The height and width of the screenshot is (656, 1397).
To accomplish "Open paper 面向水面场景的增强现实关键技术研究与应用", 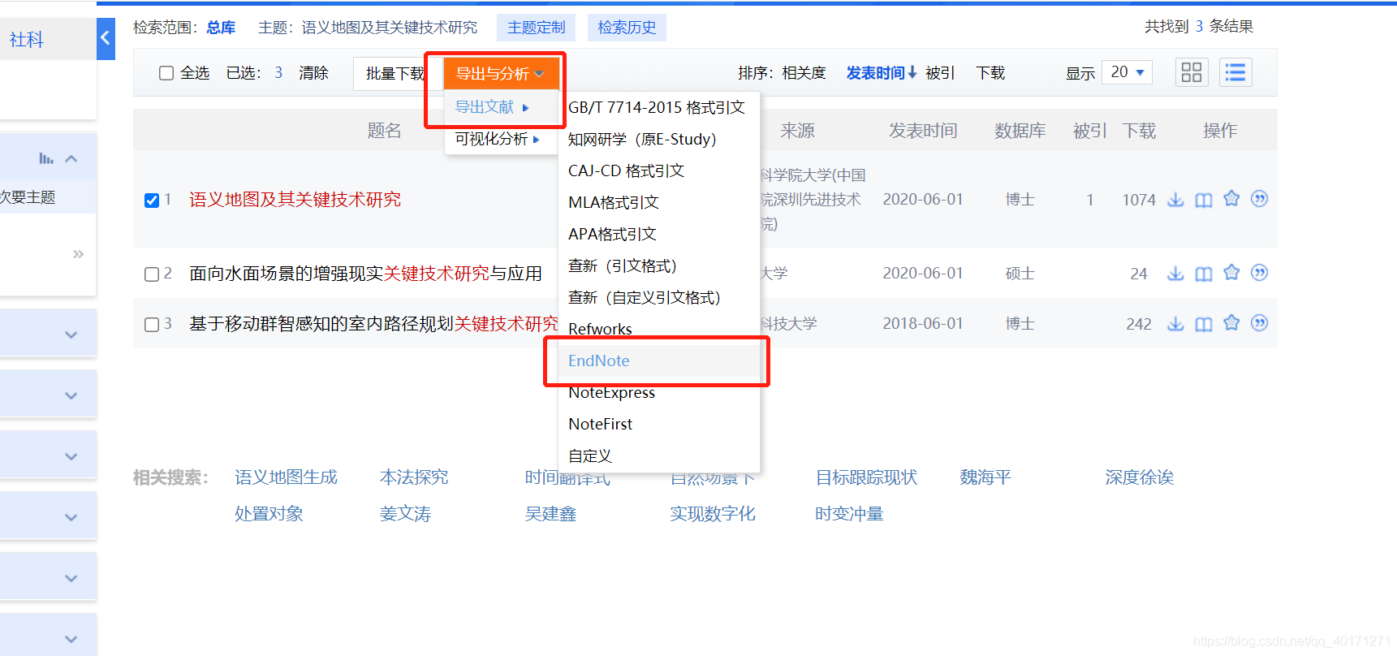I will (365, 274).
